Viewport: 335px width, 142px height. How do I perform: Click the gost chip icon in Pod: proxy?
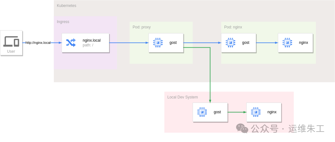[x=158, y=43]
